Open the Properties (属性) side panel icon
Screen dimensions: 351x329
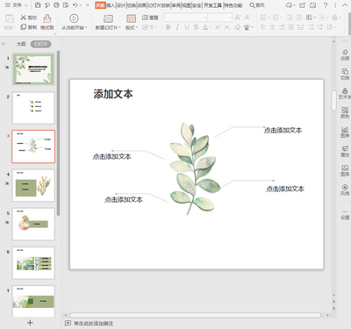click(345, 151)
